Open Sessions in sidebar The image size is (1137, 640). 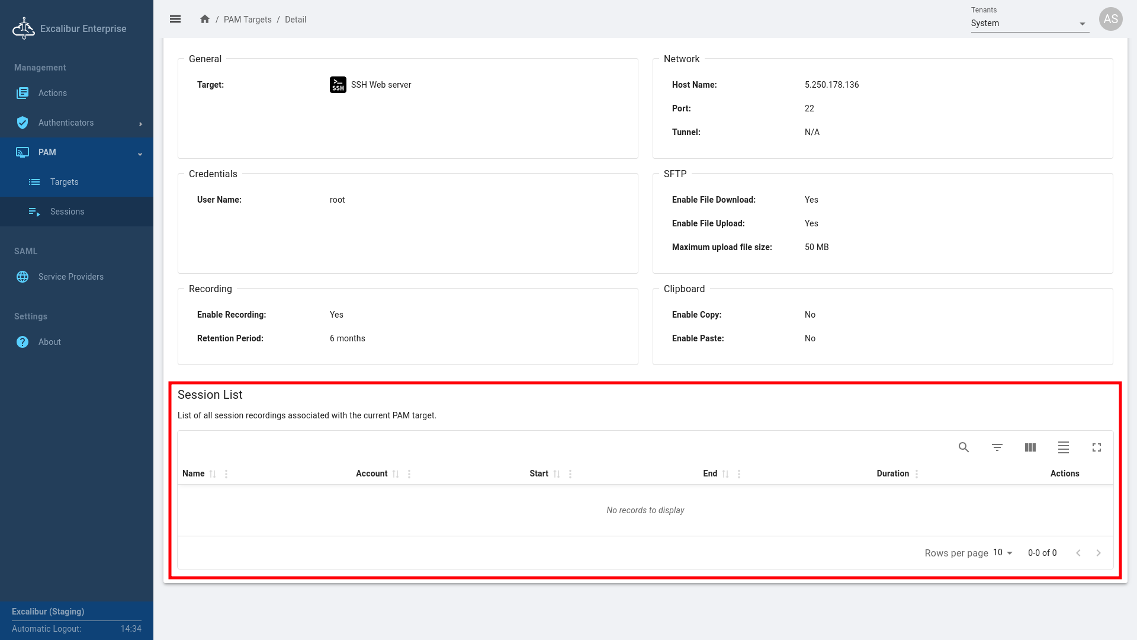pyautogui.click(x=67, y=212)
